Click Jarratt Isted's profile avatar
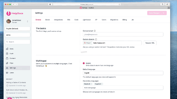The width and height of the screenshot is (177, 99). (9, 21)
